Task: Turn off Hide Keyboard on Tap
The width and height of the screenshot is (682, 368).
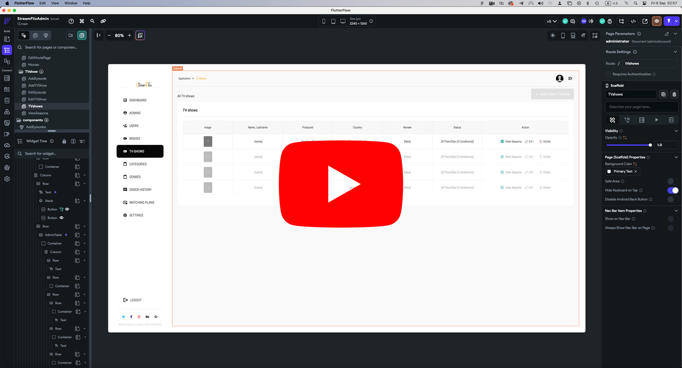Action: coord(673,190)
